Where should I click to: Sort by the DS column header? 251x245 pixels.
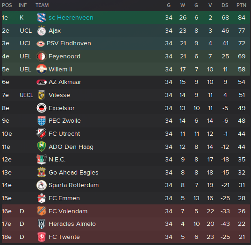click(x=225, y=5)
